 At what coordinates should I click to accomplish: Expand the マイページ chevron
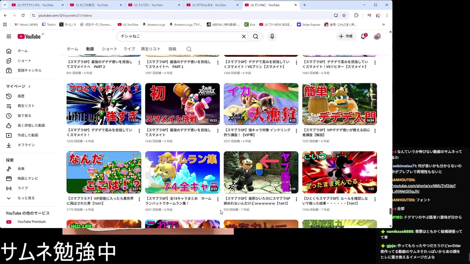pos(29,87)
